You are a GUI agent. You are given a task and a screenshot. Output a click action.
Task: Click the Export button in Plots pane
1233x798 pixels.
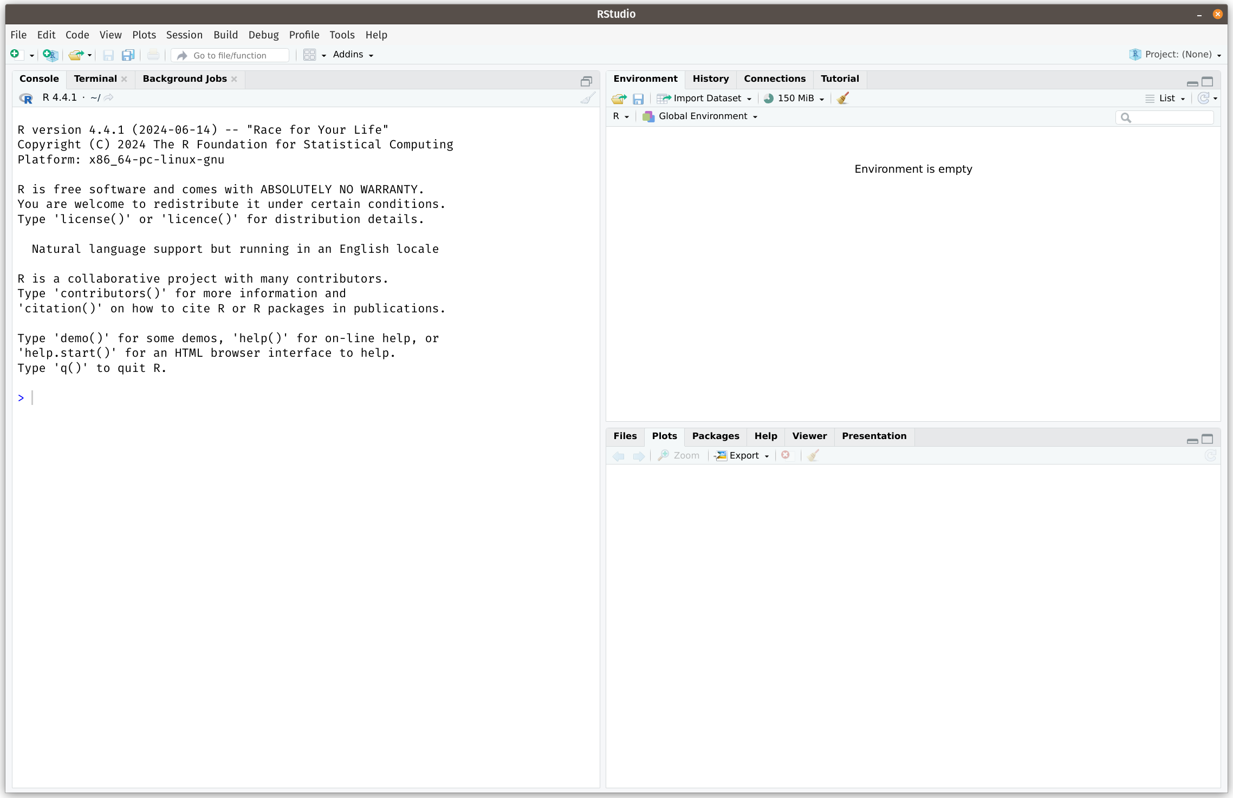742,456
